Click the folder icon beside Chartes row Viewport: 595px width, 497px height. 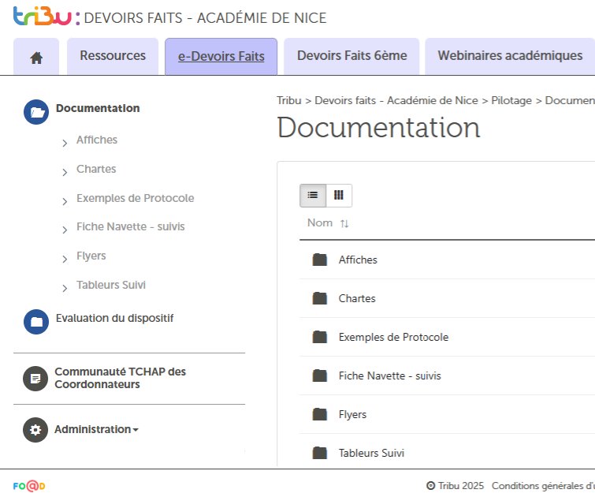pyautogui.click(x=319, y=298)
